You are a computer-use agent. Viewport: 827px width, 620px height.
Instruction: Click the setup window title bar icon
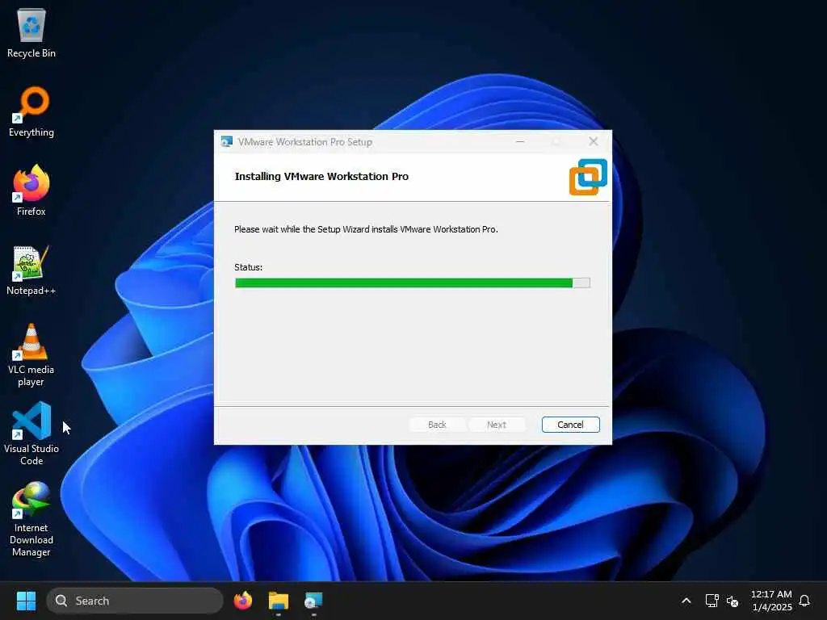click(227, 142)
